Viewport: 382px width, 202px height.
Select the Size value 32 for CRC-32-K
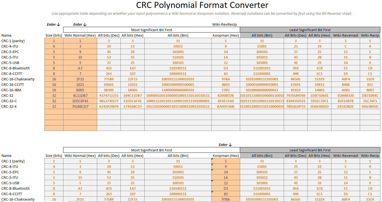[54, 106]
